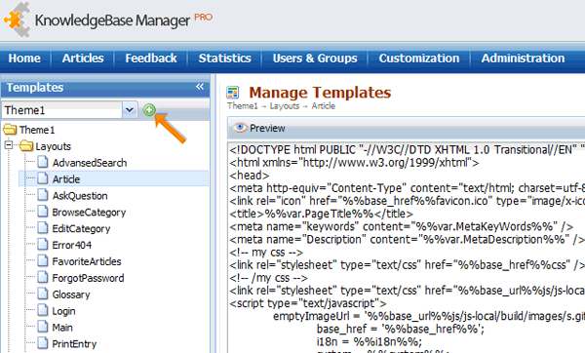Select the Layouts tree item

pyautogui.click(x=53, y=146)
